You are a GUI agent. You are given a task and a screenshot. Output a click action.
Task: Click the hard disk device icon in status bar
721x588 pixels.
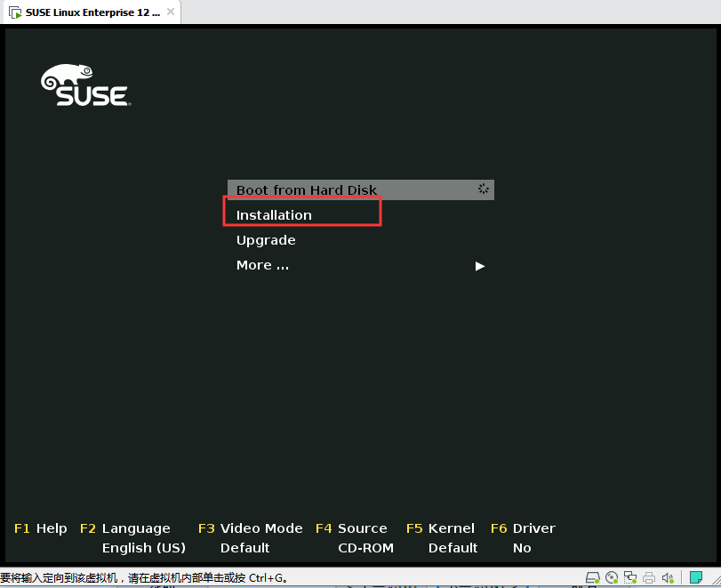pos(593,577)
